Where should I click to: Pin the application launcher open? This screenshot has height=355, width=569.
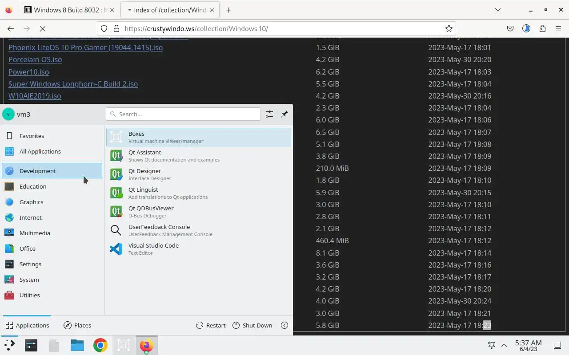coord(284,114)
